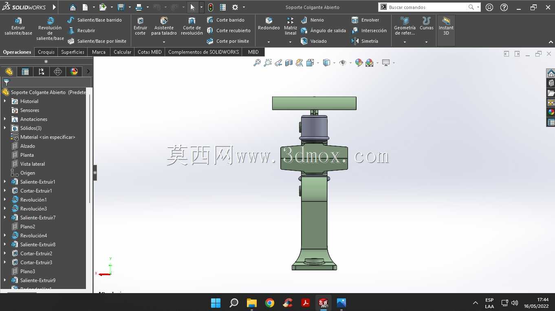Open the Redondeo dropdown arrow
This screenshot has height=311, width=555.
click(x=269, y=42)
